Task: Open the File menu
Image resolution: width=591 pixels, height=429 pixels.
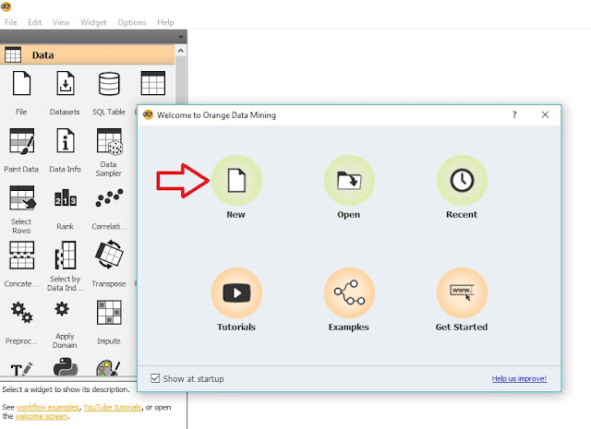Action: 11,22
